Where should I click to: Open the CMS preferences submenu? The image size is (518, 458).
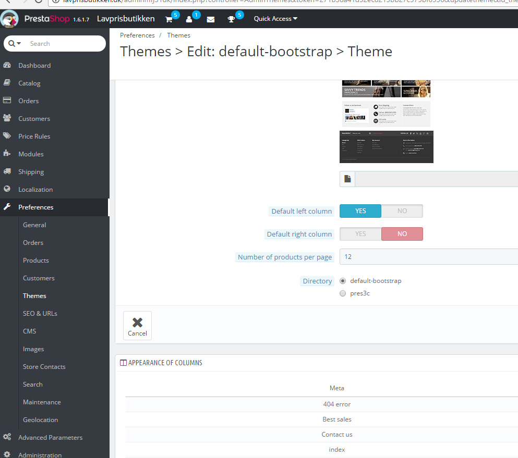pyautogui.click(x=29, y=331)
